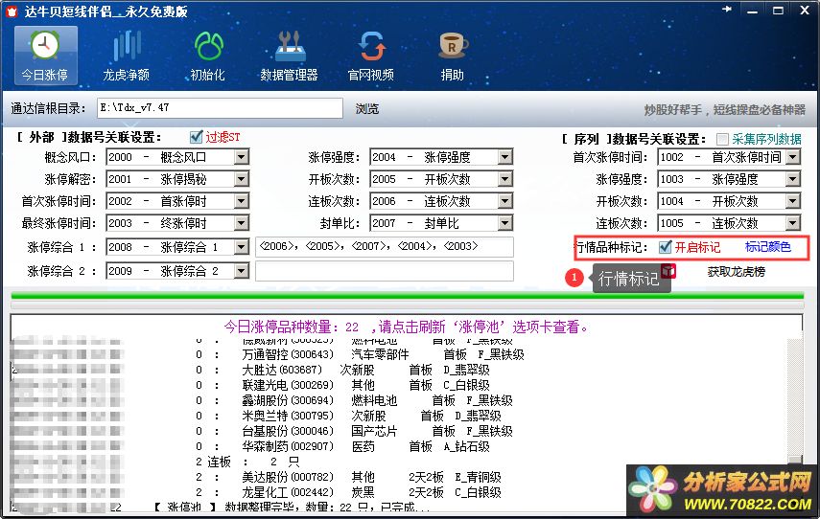
Task: Click the 浏览 browse button
Action: click(x=367, y=108)
